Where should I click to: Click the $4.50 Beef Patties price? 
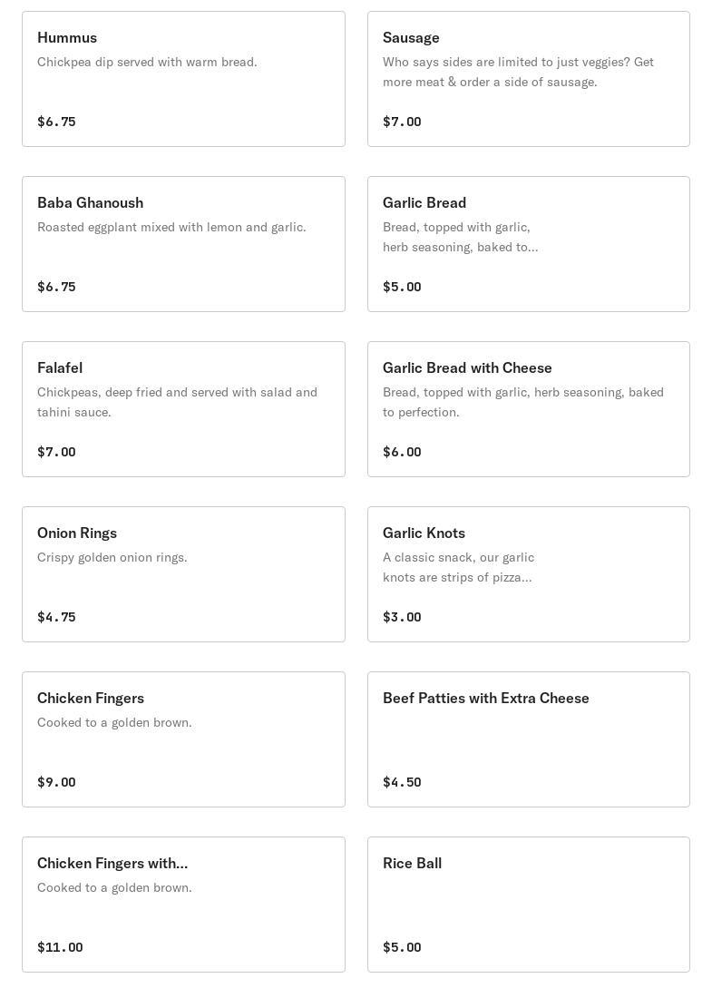pyautogui.click(x=402, y=782)
